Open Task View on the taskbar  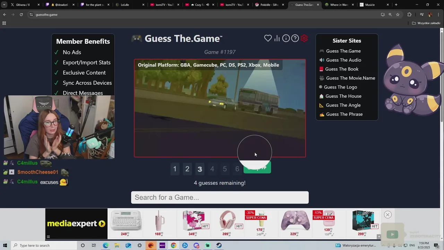click(x=94, y=245)
